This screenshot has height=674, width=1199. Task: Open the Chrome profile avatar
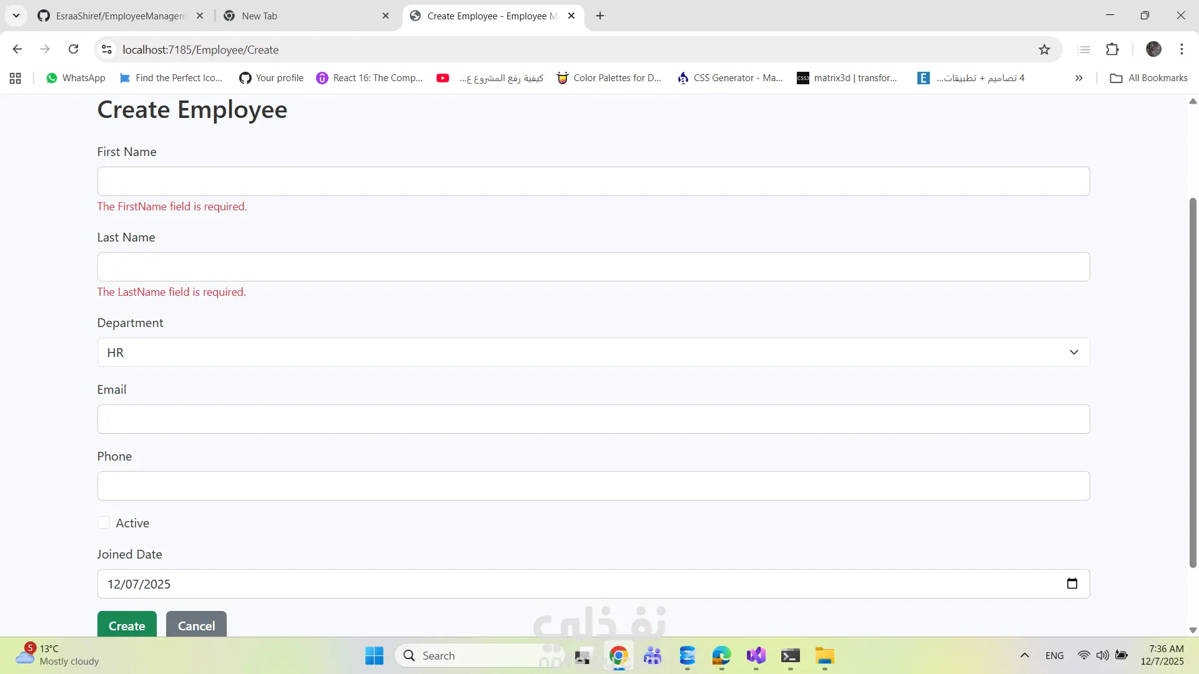[1153, 49]
